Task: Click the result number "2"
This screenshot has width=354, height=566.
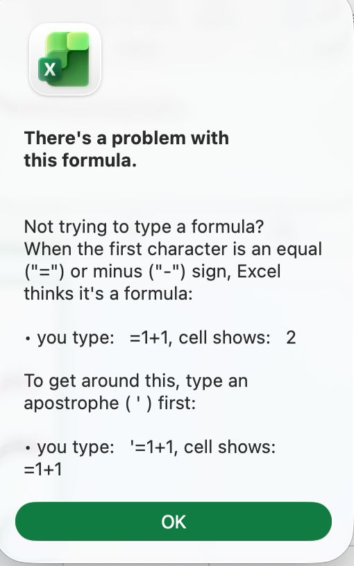Action: tap(291, 338)
